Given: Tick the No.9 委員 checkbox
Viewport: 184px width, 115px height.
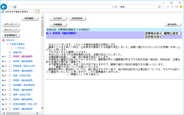Looking at the screenshot, I should tap(10, 95).
